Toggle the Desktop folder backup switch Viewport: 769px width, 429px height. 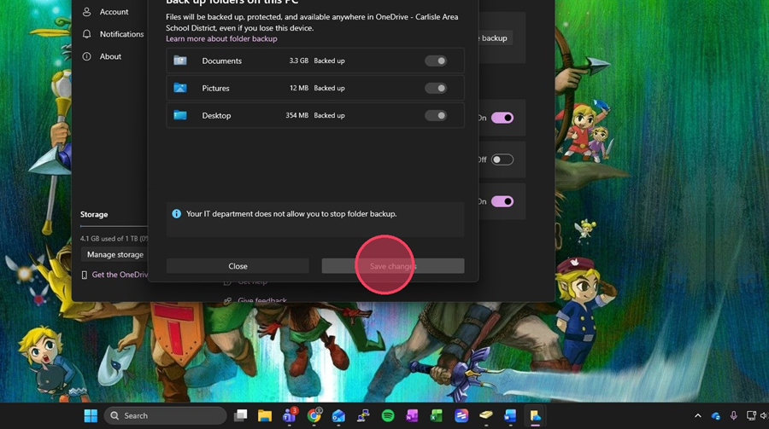click(x=436, y=116)
